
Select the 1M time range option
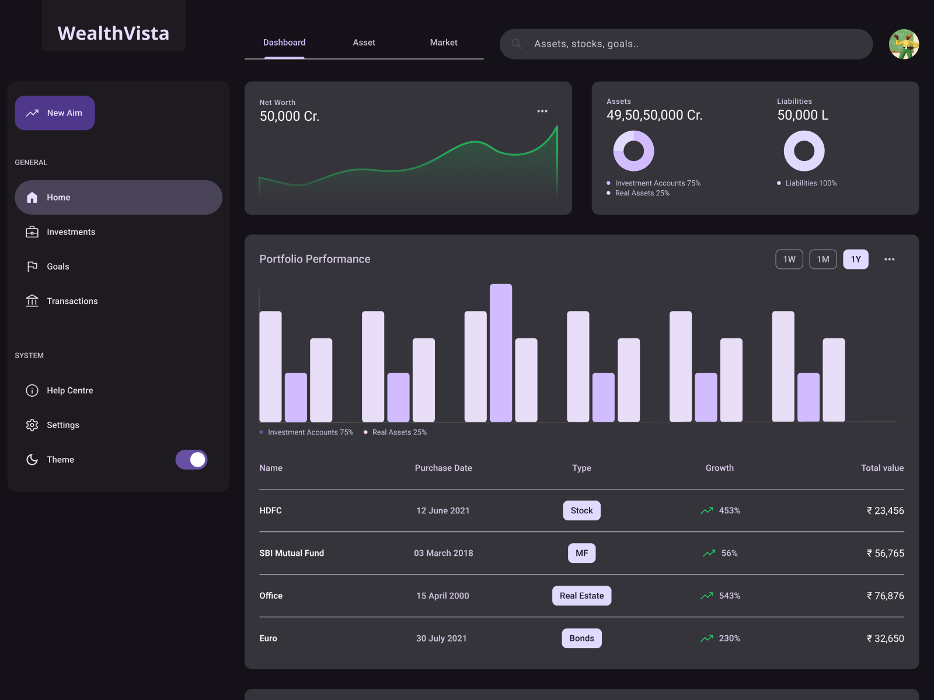pos(823,259)
